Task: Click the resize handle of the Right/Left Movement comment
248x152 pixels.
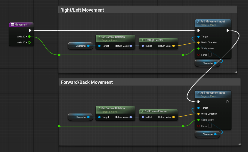Action: click(235, 72)
